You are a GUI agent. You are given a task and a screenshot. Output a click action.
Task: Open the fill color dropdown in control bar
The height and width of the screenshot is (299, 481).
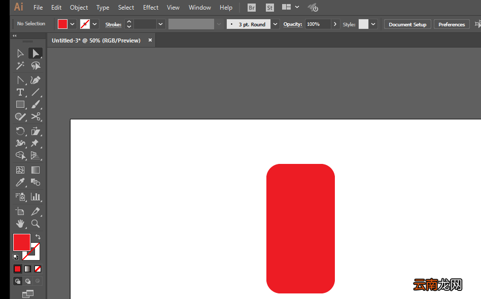pyautogui.click(x=73, y=24)
